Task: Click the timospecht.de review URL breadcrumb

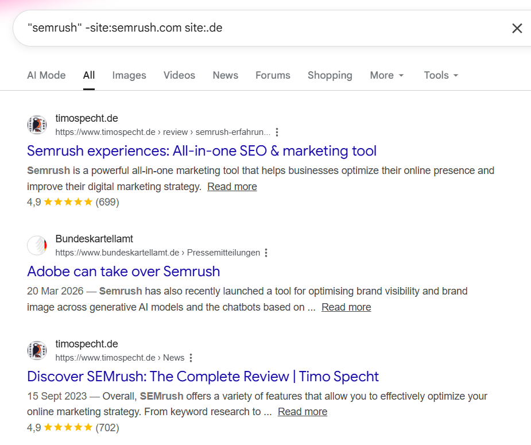Action: coord(163,132)
